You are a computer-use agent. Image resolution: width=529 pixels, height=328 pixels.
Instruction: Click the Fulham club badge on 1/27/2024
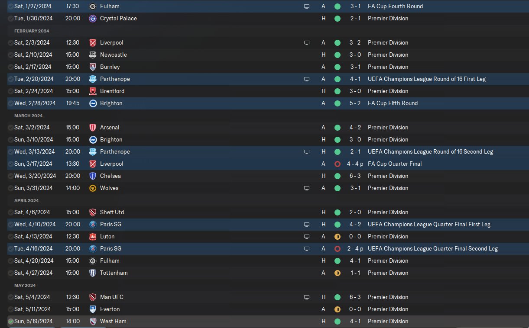pos(92,6)
